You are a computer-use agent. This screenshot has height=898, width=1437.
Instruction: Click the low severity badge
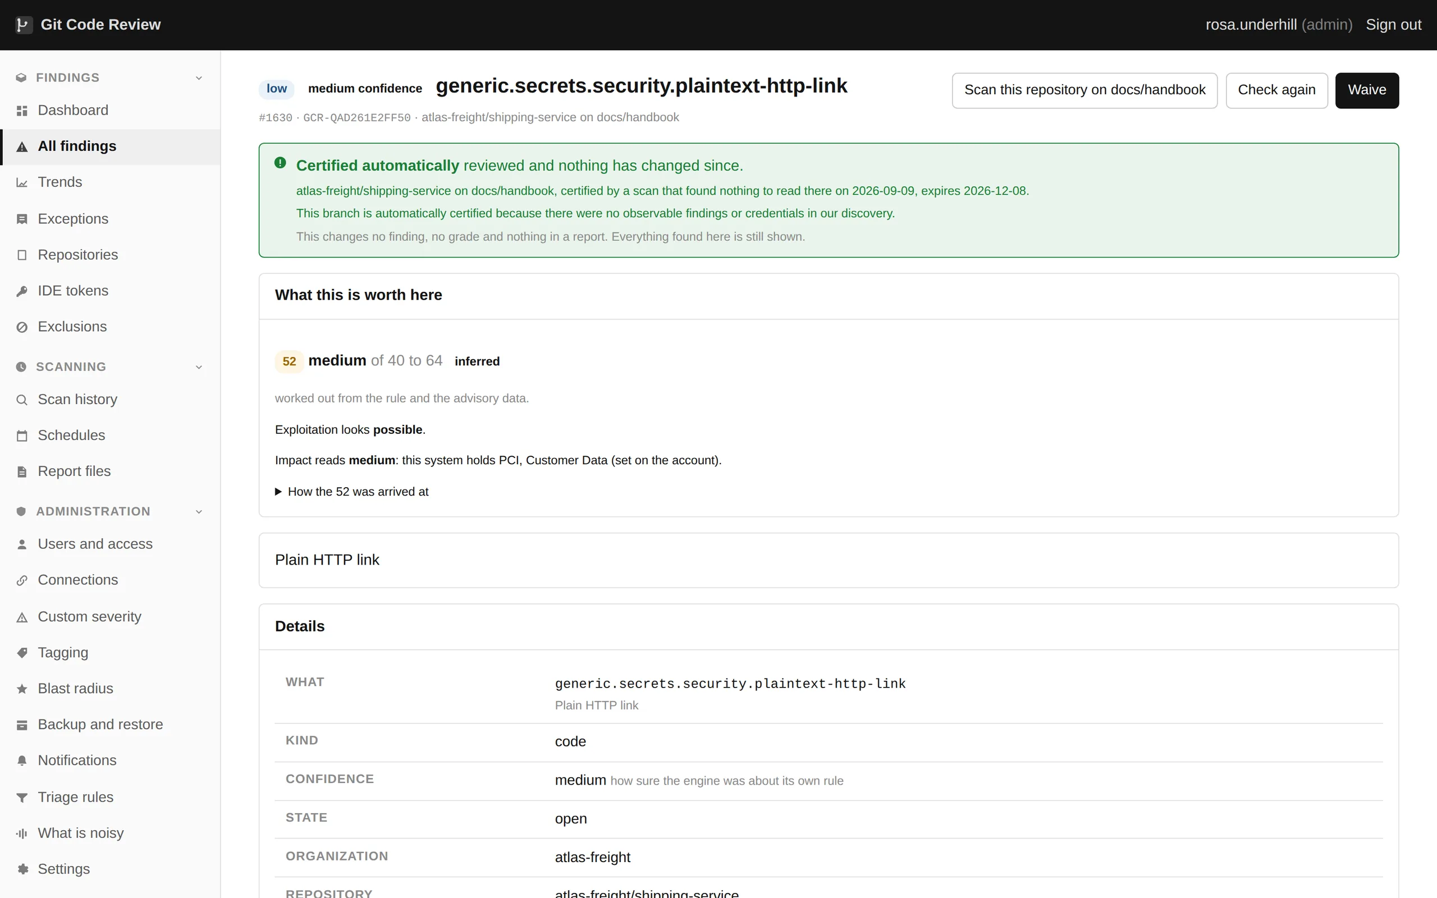click(276, 89)
